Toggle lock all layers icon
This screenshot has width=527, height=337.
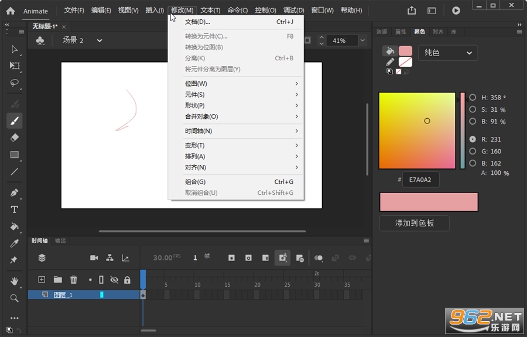click(x=127, y=280)
